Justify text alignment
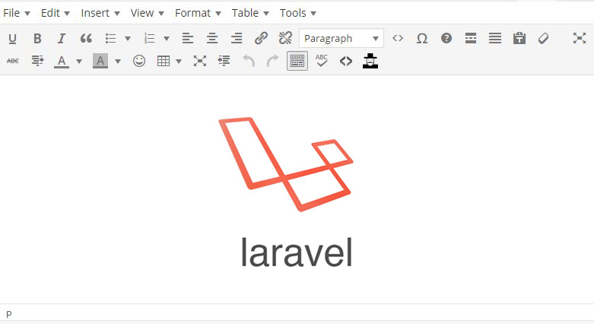The image size is (594, 324). (495, 38)
